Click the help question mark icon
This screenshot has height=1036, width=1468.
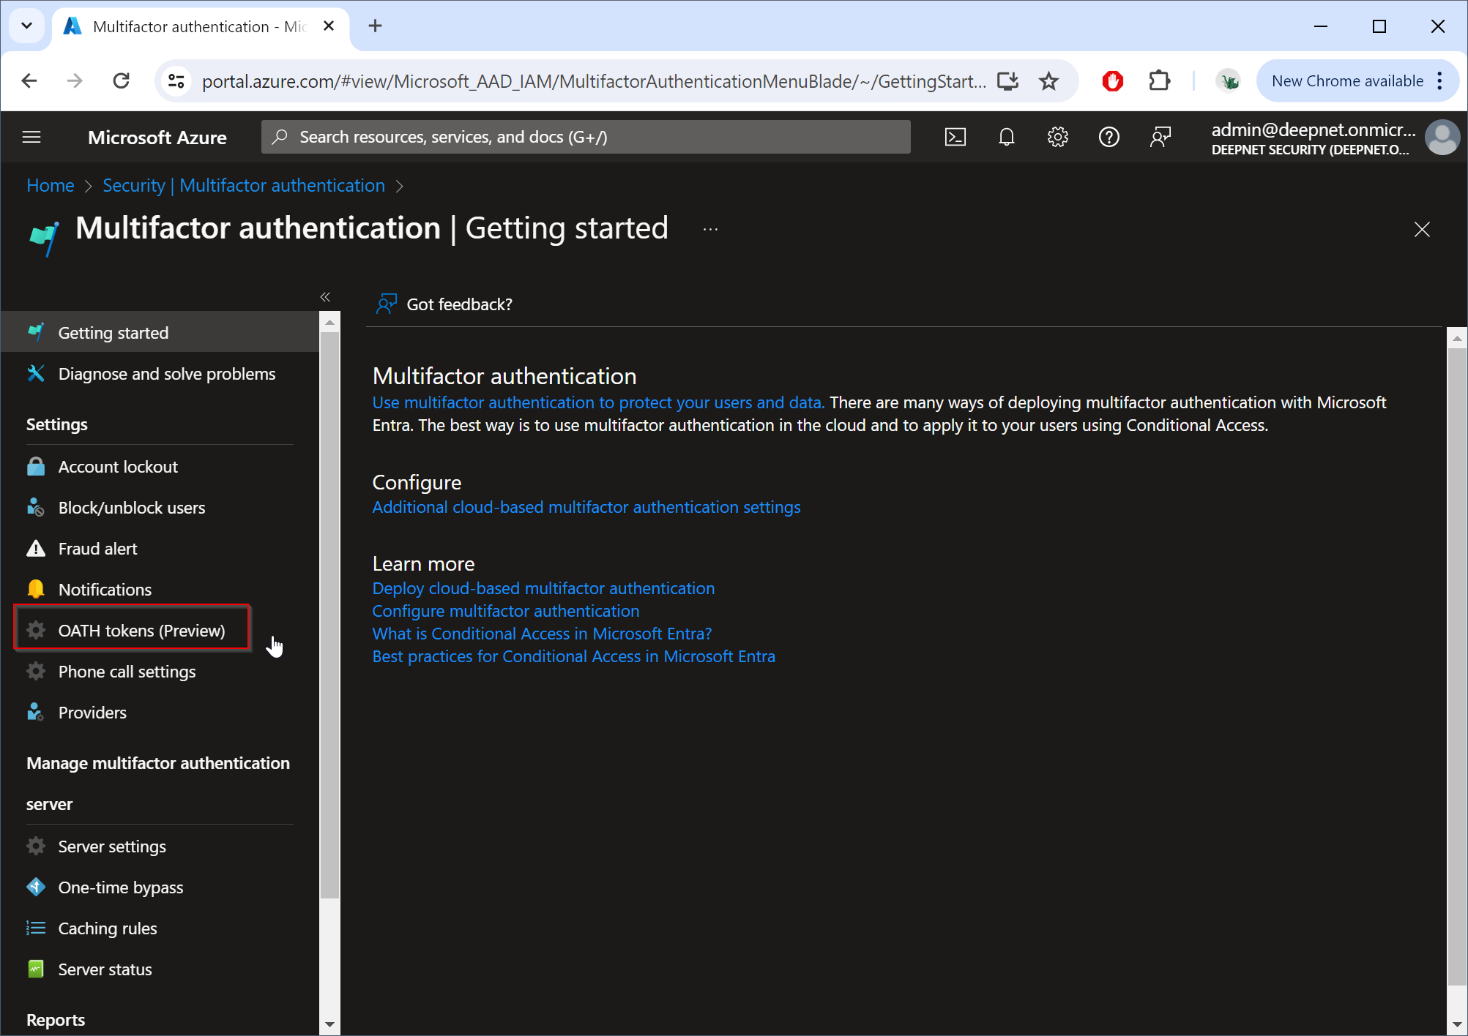pos(1109,137)
